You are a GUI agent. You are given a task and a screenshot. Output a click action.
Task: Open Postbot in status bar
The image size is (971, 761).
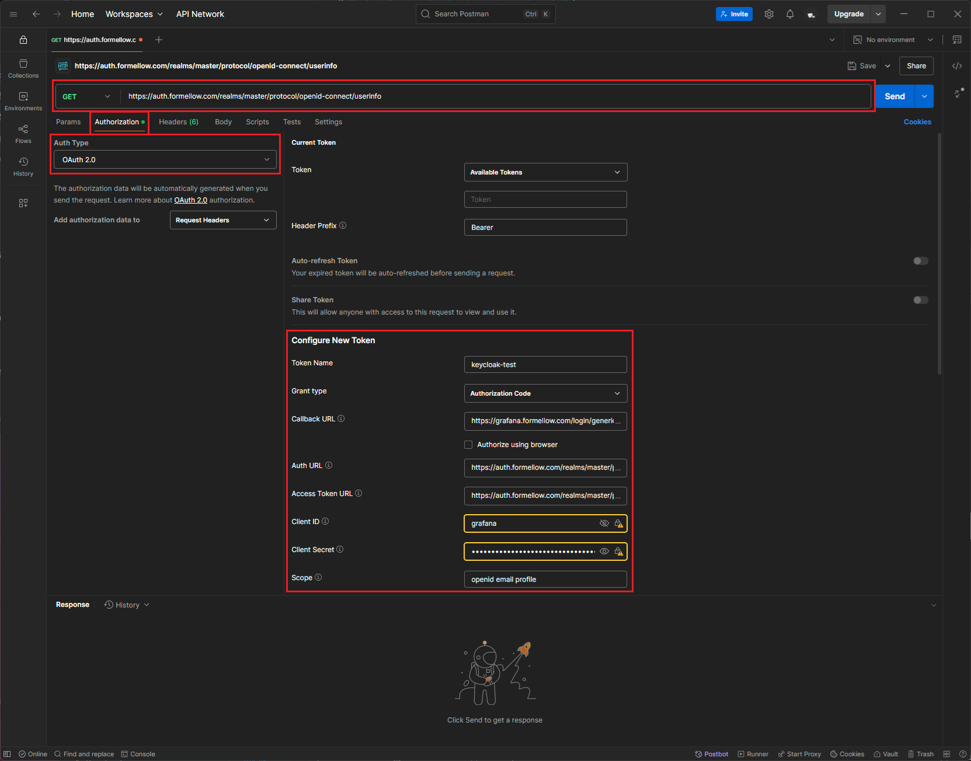click(711, 754)
